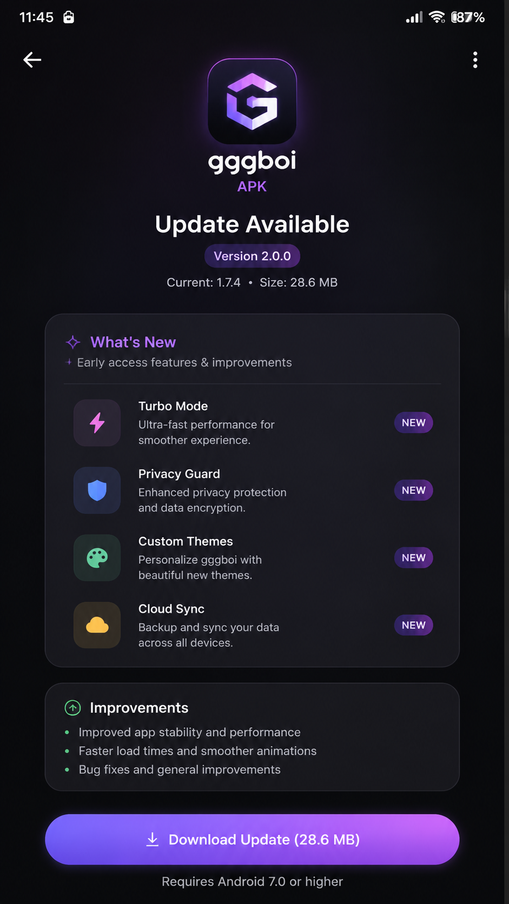Tap the Turbo Mode lightning bolt icon
509x904 pixels.
click(x=97, y=423)
